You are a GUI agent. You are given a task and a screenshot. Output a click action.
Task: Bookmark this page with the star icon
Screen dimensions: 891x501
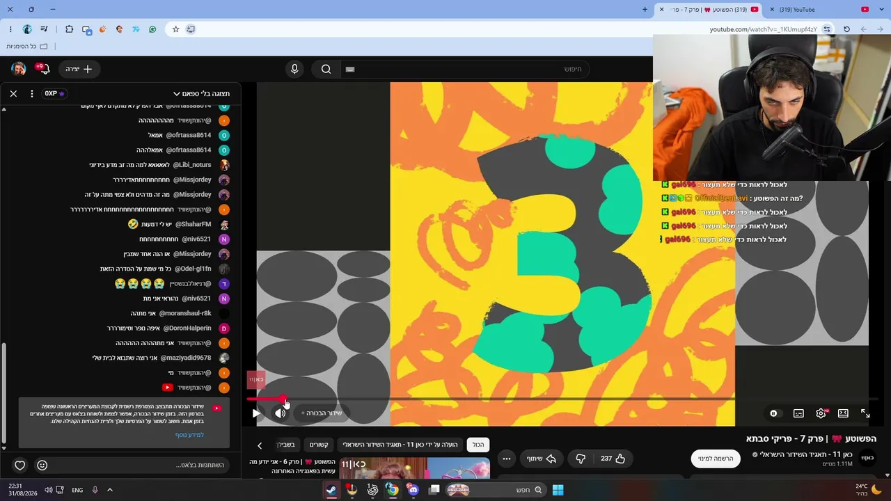click(175, 29)
